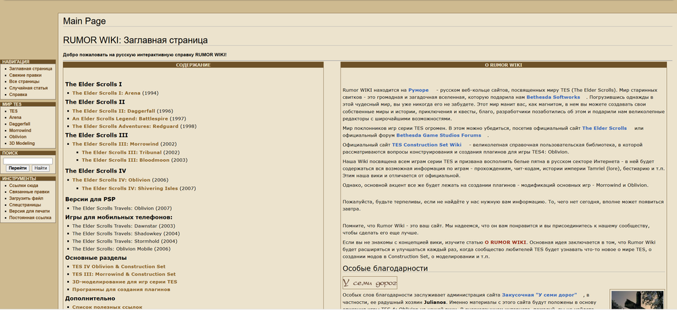This screenshot has height=310, width=677.
Task: Open Заглавная страница in navigation sidebar
Action: 30,68
